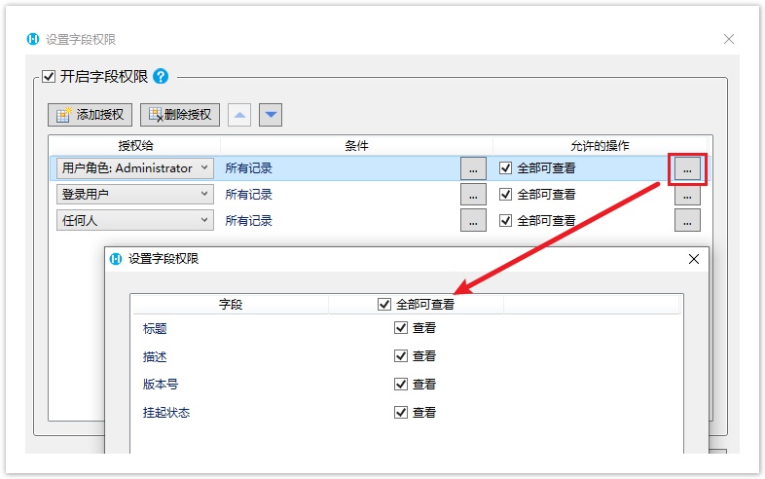Uncheck 查看 checkbox for 版本号 field

click(x=401, y=385)
